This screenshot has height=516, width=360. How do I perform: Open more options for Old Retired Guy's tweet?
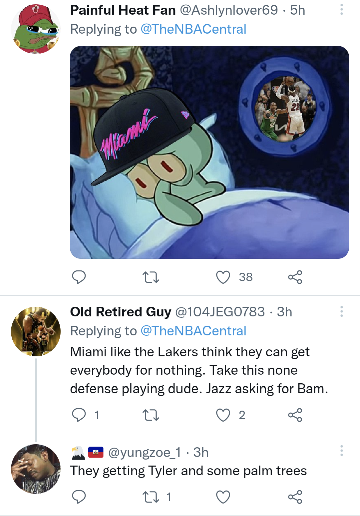pyautogui.click(x=341, y=311)
